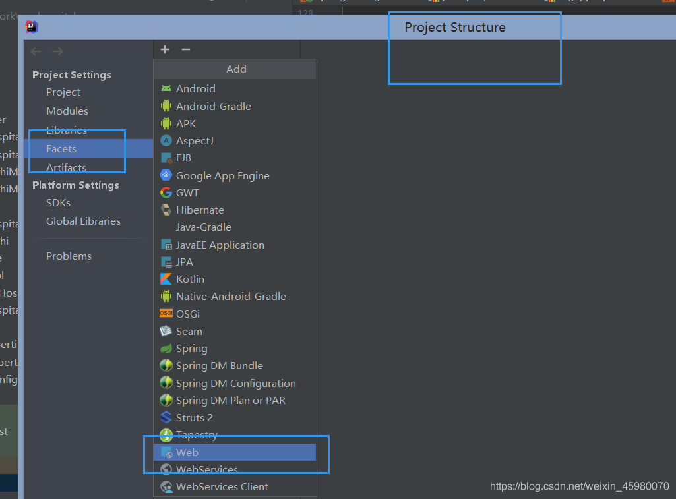
Task: Choose Android-Gradle facet type
Action: 235,106
